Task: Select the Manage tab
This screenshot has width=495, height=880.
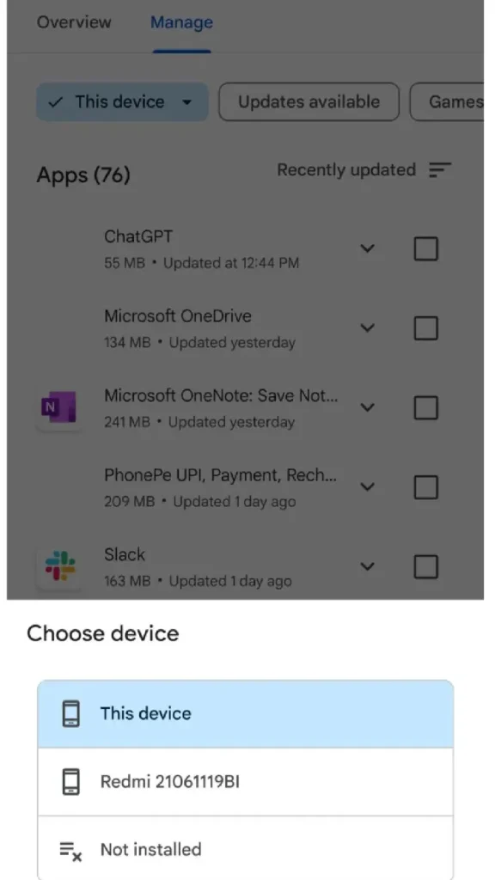Action: pyautogui.click(x=182, y=22)
